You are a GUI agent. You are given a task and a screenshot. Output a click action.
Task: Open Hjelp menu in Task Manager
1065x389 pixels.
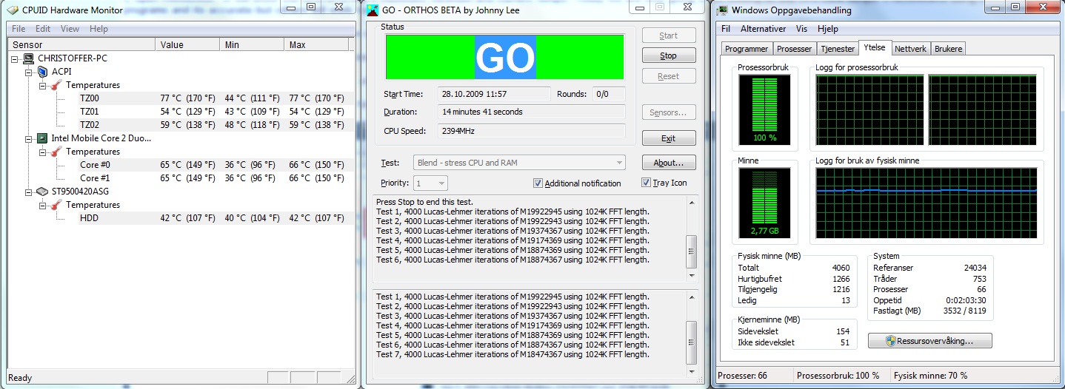click(827, 29)
